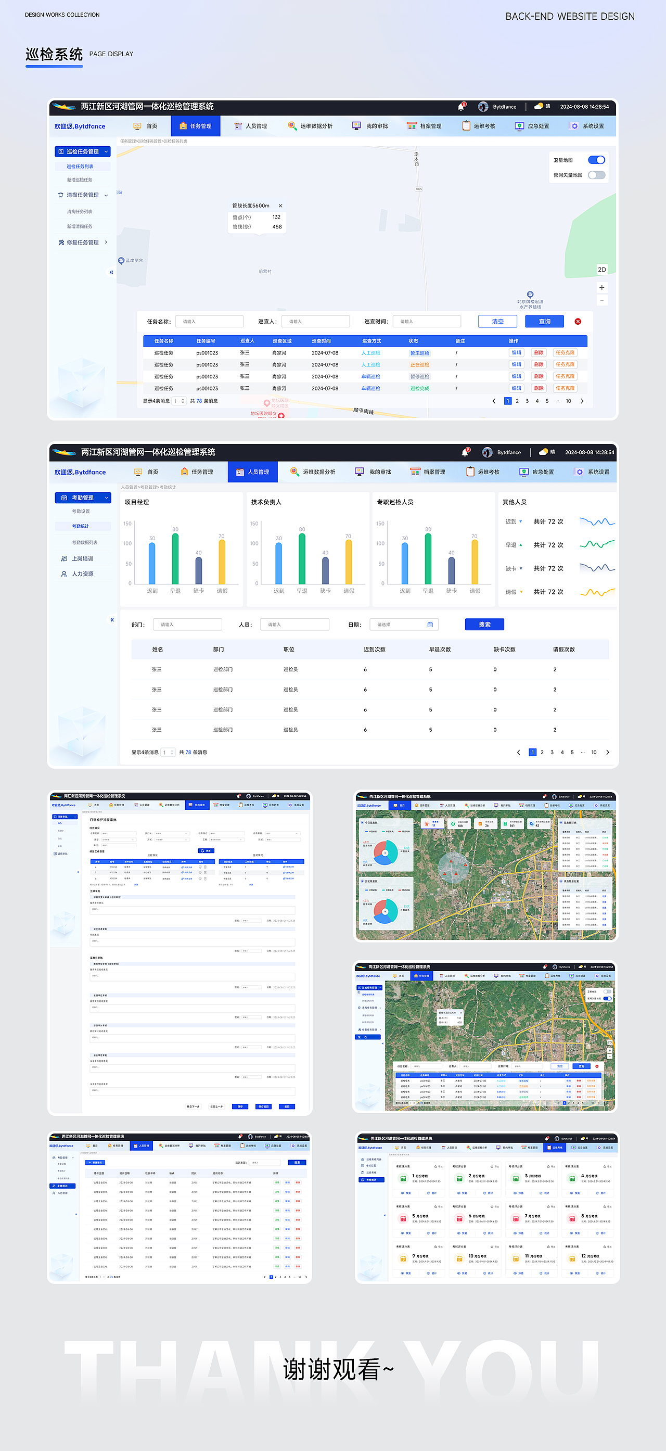Select page 3 in the task table pagination
This screenshot has height=1451, width=666.
(x=527, y=401)
